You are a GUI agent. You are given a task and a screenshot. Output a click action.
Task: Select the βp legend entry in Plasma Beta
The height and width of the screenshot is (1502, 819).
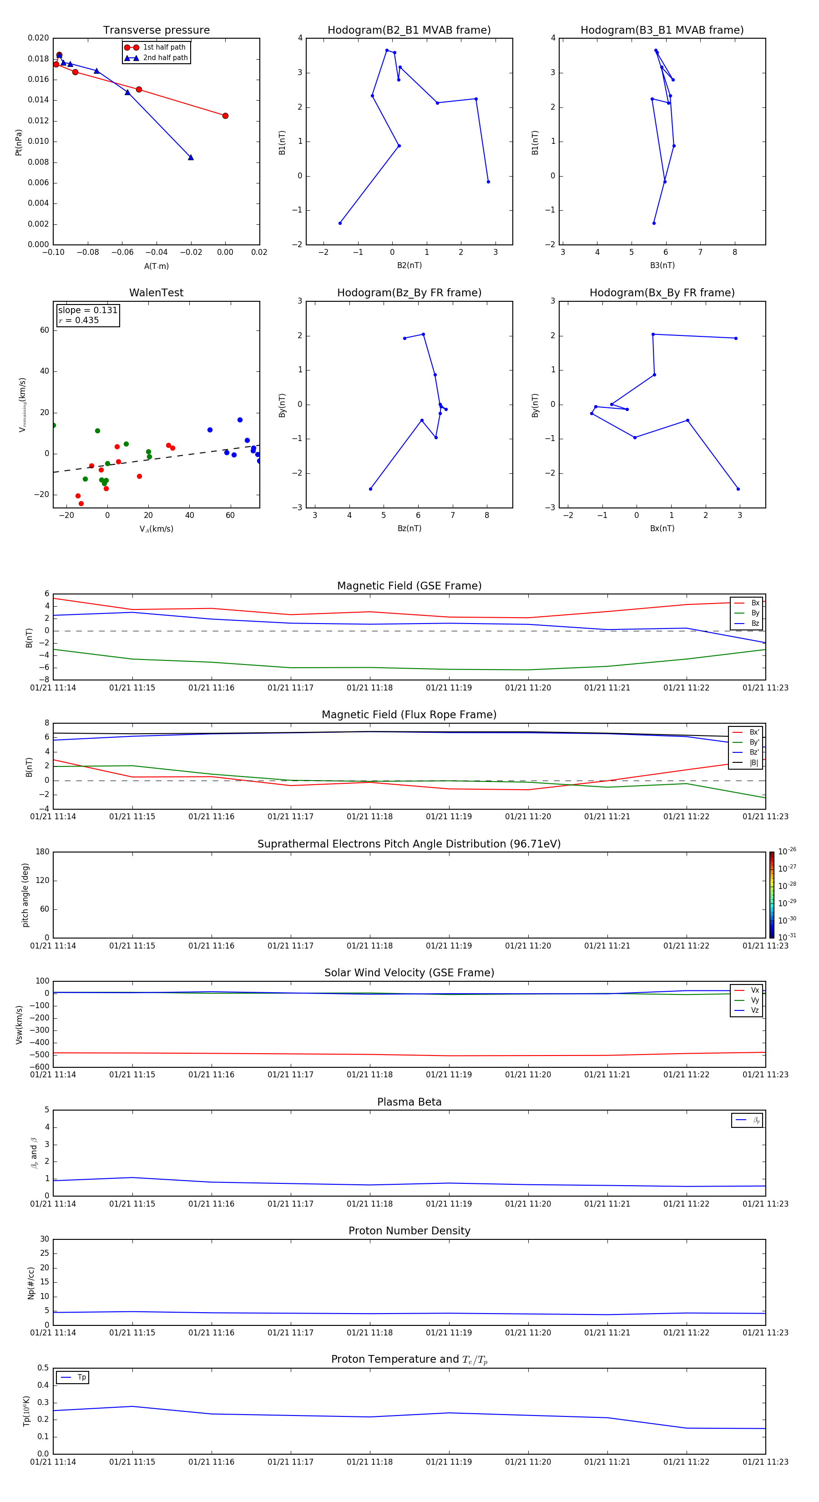pyautogui.click(x=747, y=1120)
